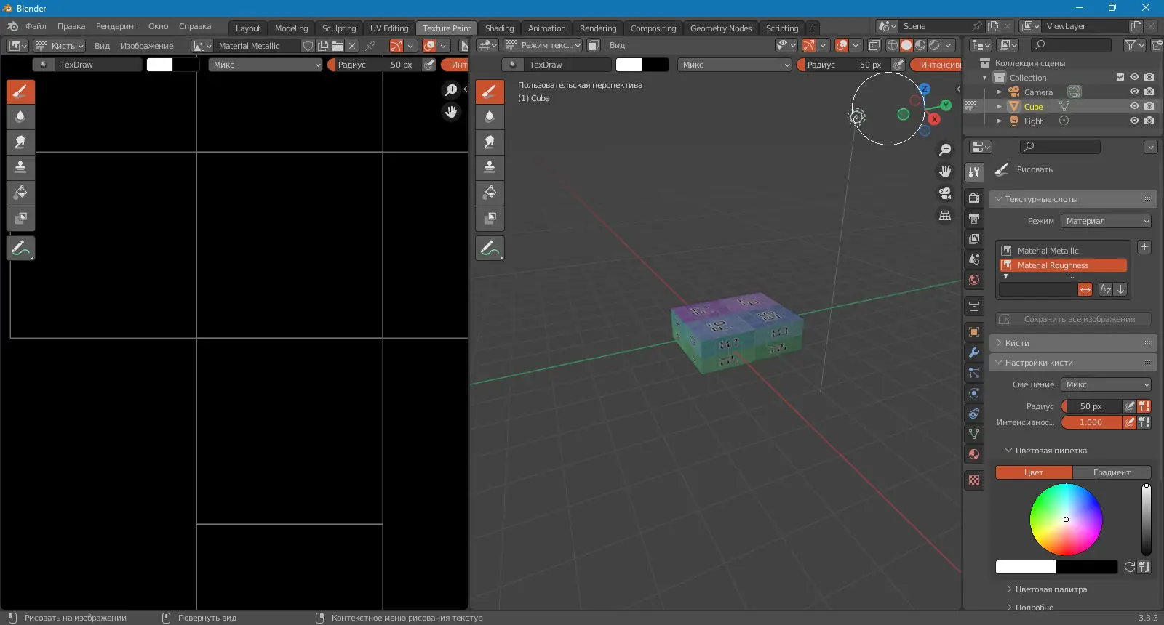Toggle camera view in the viewport

tap(945, 193)
